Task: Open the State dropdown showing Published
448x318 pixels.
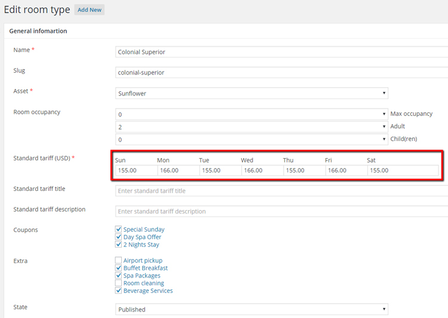Action: 251,309
